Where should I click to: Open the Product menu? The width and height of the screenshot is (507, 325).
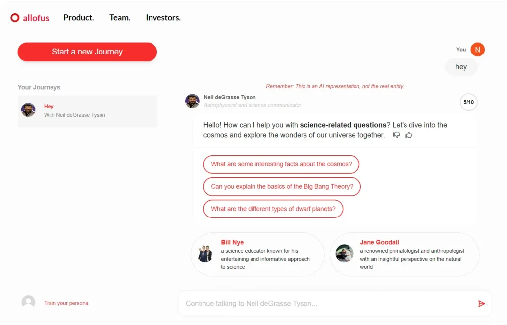(78, 18)
